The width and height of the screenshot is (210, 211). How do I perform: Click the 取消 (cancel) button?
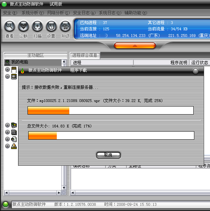tap(108, 155)
